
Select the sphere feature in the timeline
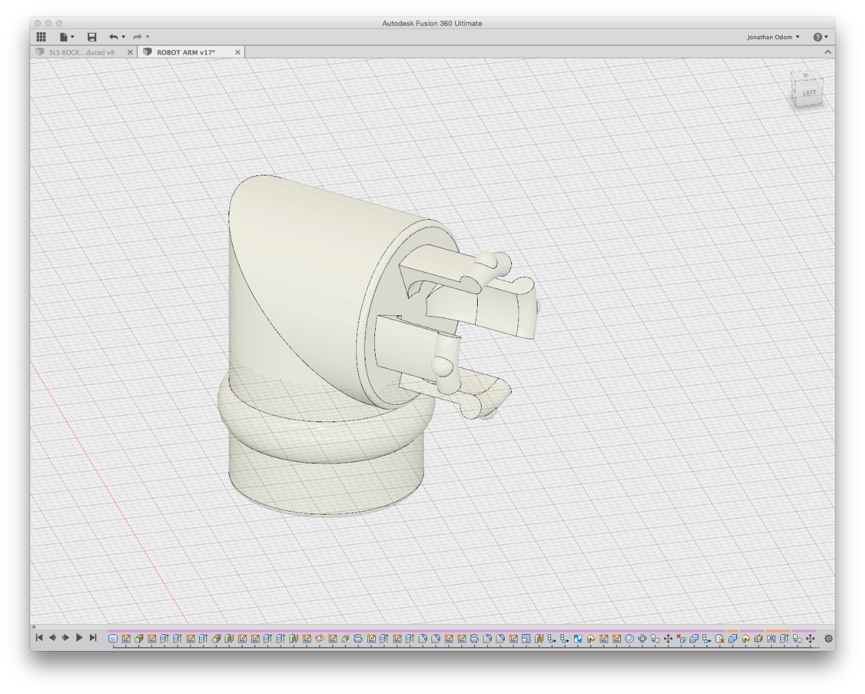(x=629, y=638)
